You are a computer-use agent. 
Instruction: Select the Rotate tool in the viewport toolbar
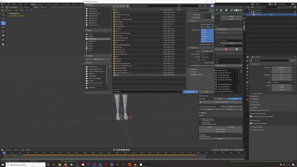pos(3,27)
